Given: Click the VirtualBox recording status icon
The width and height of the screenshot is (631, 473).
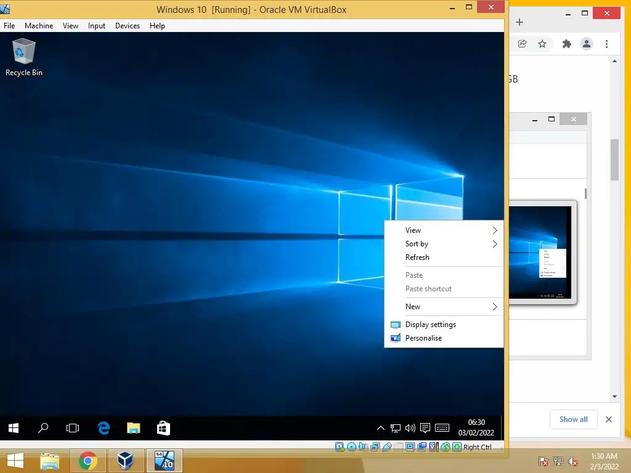Looking at the screenshot, I should click(421, 447).
